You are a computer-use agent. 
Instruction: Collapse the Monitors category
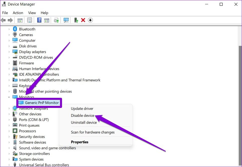9,97
